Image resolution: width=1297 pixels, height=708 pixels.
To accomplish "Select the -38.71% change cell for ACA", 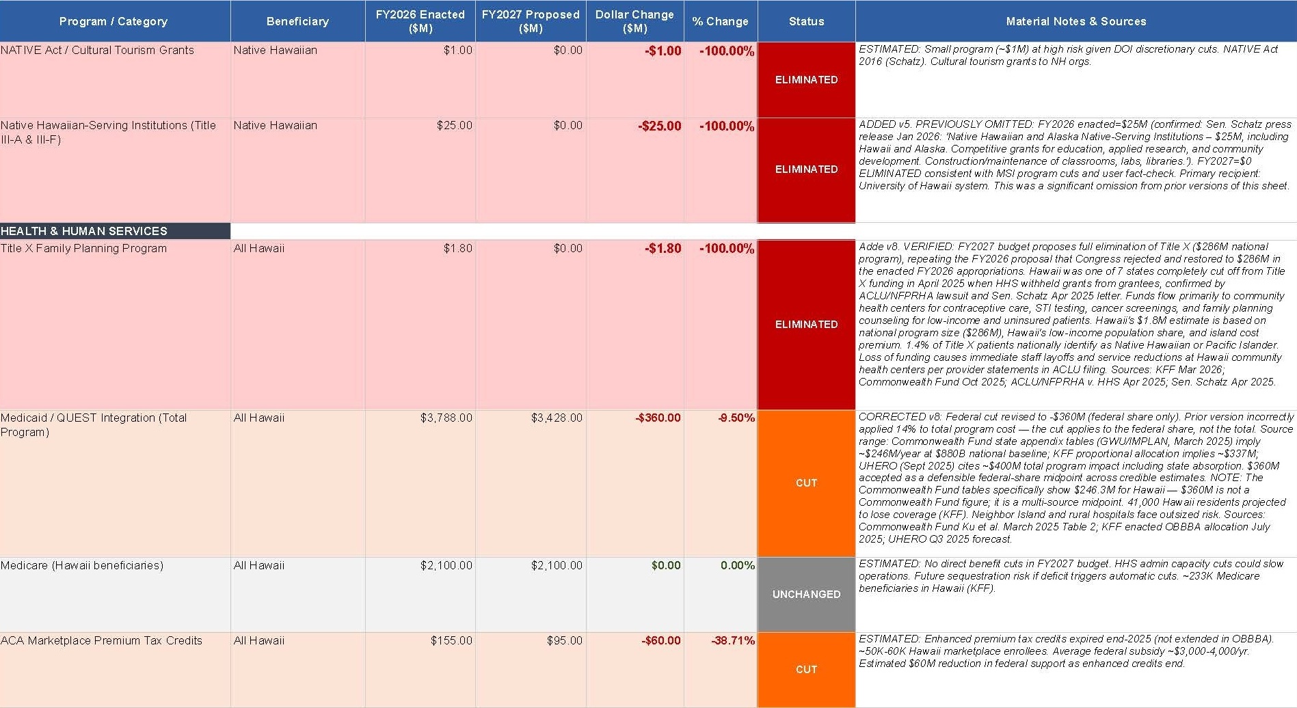I will 721,670.
